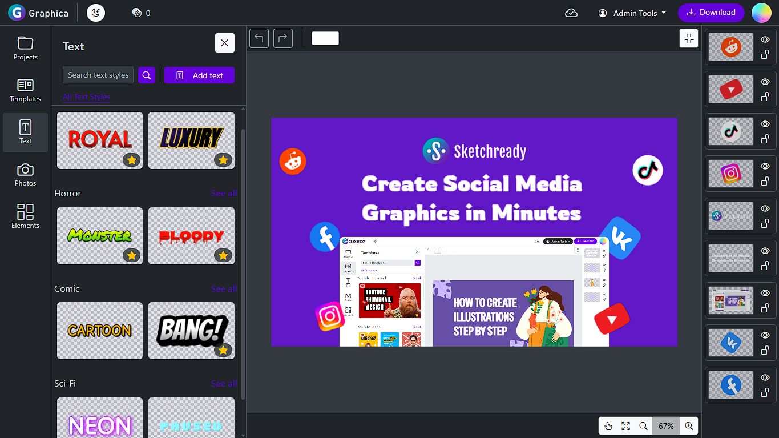Click the 67% zoom level
Viewport: 779px width, 438px height.
click(666, 426)
